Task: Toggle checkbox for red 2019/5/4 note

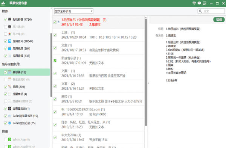Action: [55, 22]
